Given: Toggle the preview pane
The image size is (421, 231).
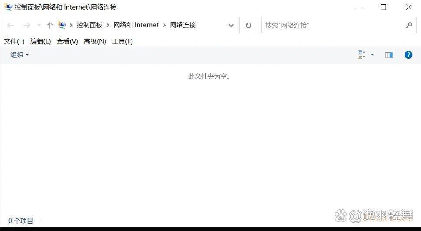Looking at the screenshot, I should (x=389, y=55).
